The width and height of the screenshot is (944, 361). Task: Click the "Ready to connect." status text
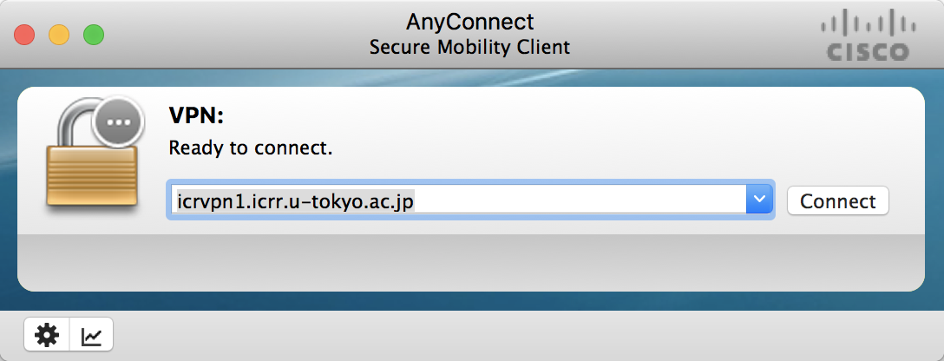pos(251,148)
